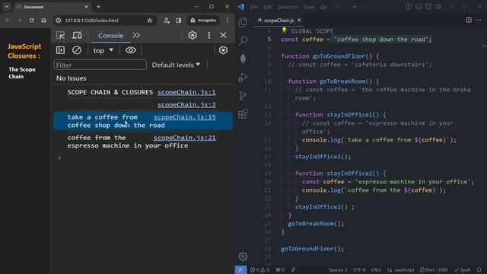Go to the browser home page

click(44, 21)
